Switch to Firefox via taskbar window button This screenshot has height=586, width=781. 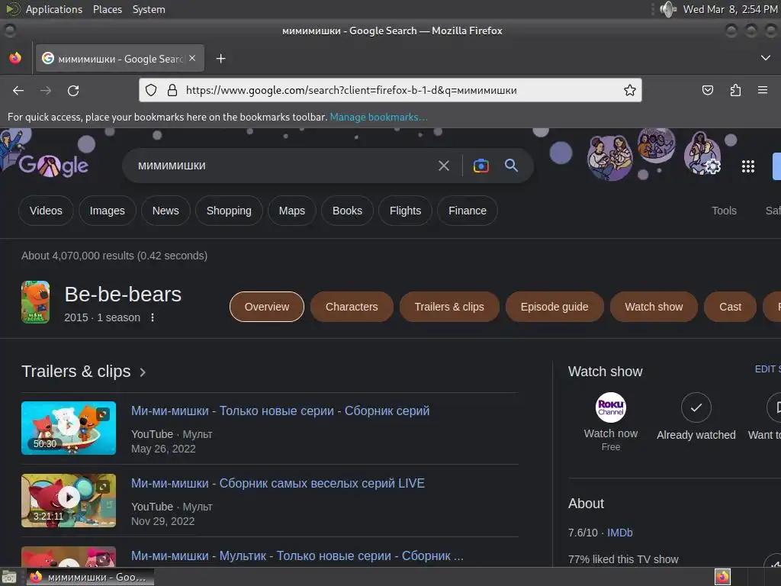[90, 577]
